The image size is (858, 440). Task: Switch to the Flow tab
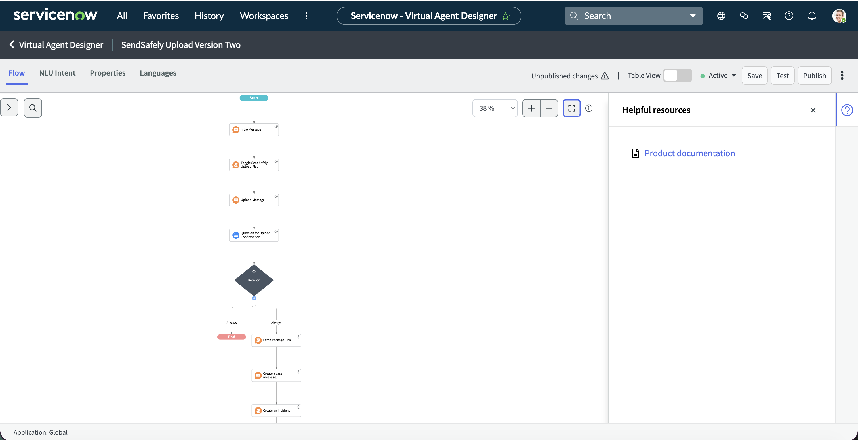pos(17,73)
